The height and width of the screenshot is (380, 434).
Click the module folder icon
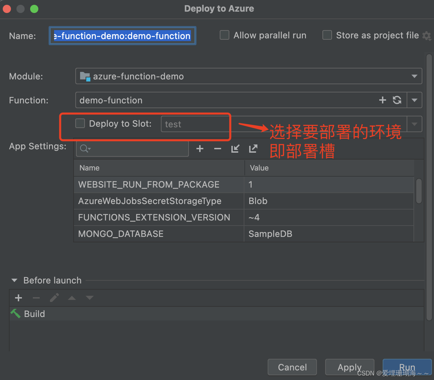[x=85, y=76]
